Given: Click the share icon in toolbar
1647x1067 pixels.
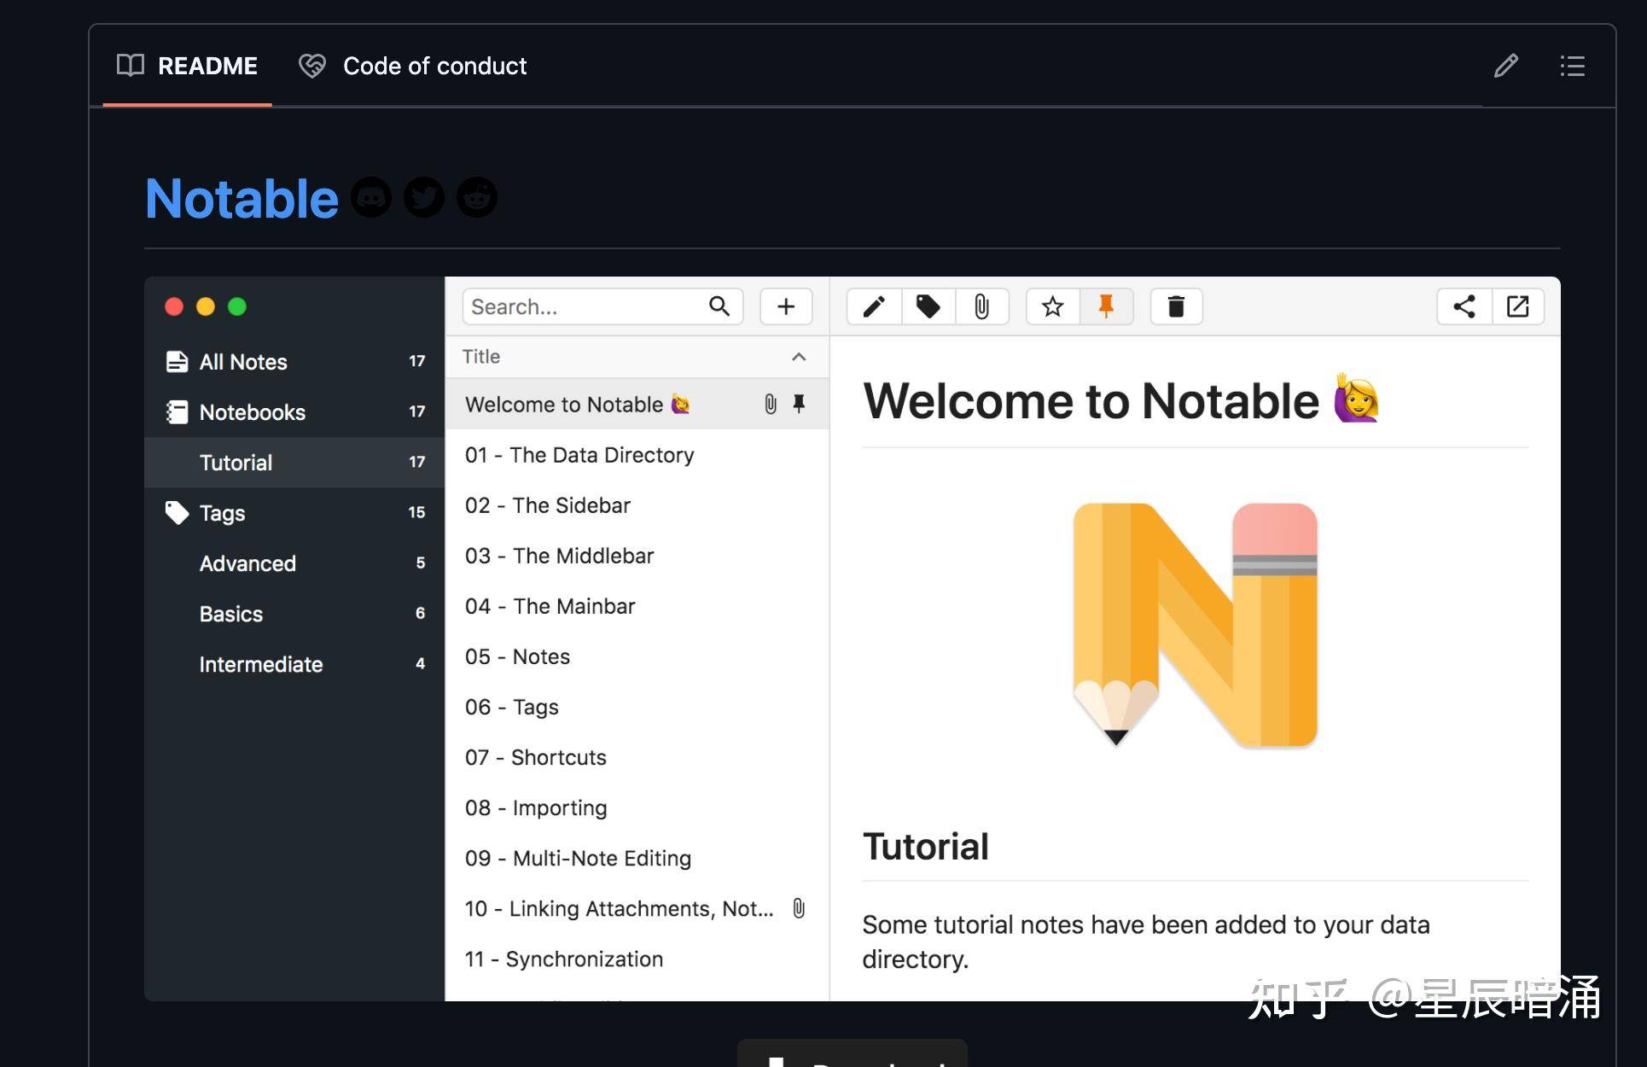Looking at the screenshot, I should click(x=1464, y=306).
